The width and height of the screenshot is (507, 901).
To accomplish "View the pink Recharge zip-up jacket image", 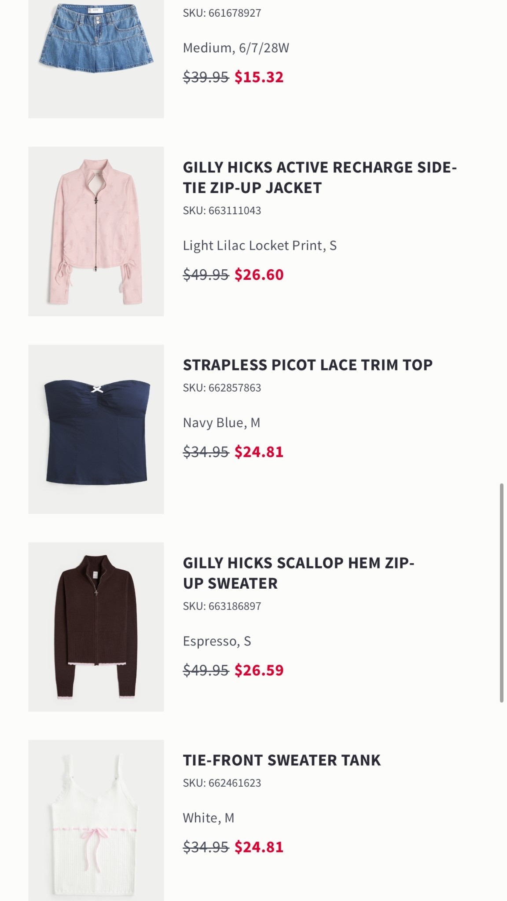I will (96, 231).
